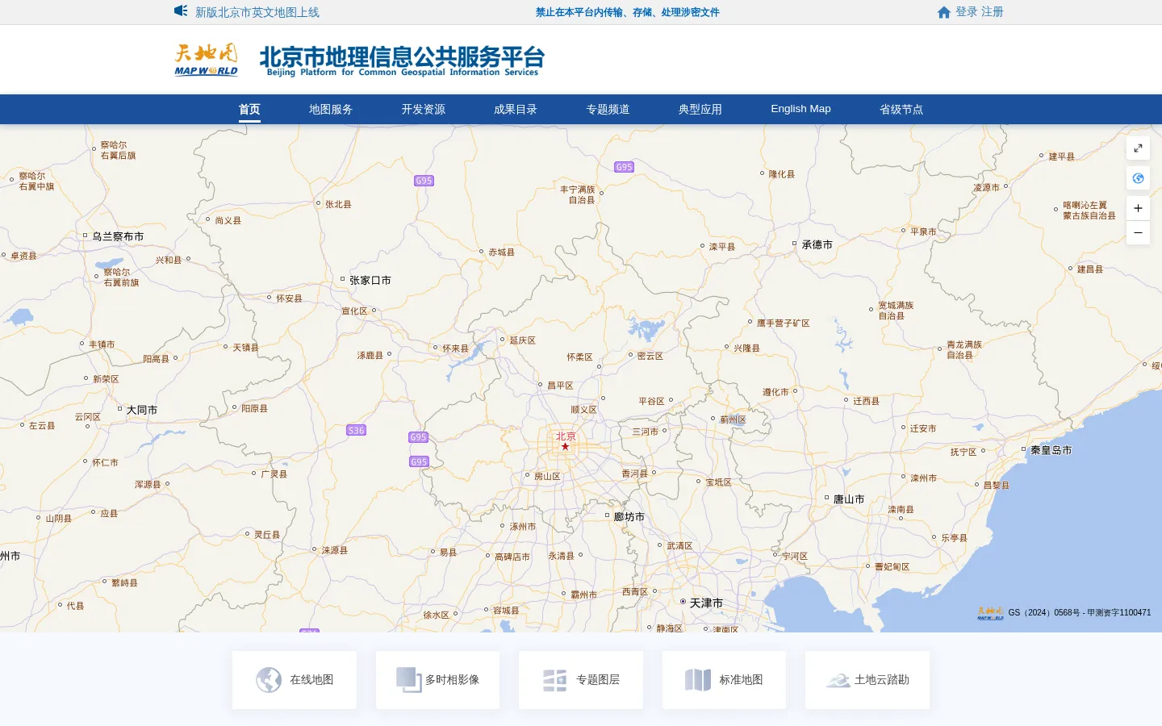Click the 多时相影像 layered image icon
Screen dimensions: 1162x726
click(x=409, y=680)
